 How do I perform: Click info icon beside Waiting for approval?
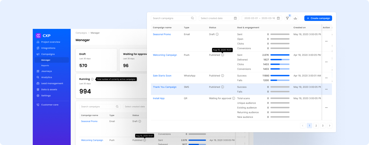pyautogui.click(x=233, y=98)
